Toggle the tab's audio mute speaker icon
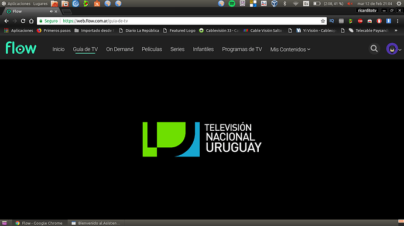The width and height of the screenshot is (404, 226). point(51,11)
